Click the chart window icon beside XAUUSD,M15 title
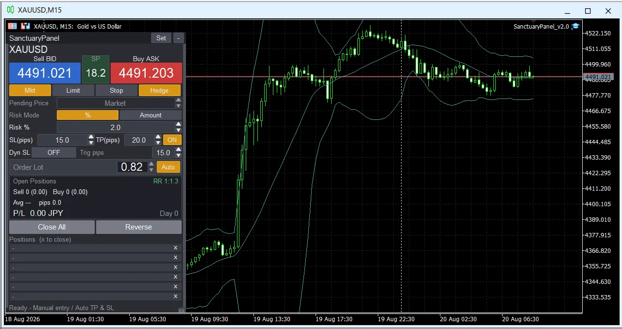 click(10, 10)
